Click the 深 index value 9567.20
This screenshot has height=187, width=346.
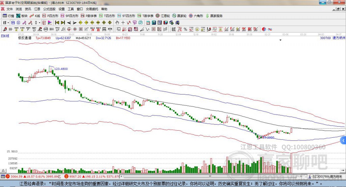coord(75,177)
